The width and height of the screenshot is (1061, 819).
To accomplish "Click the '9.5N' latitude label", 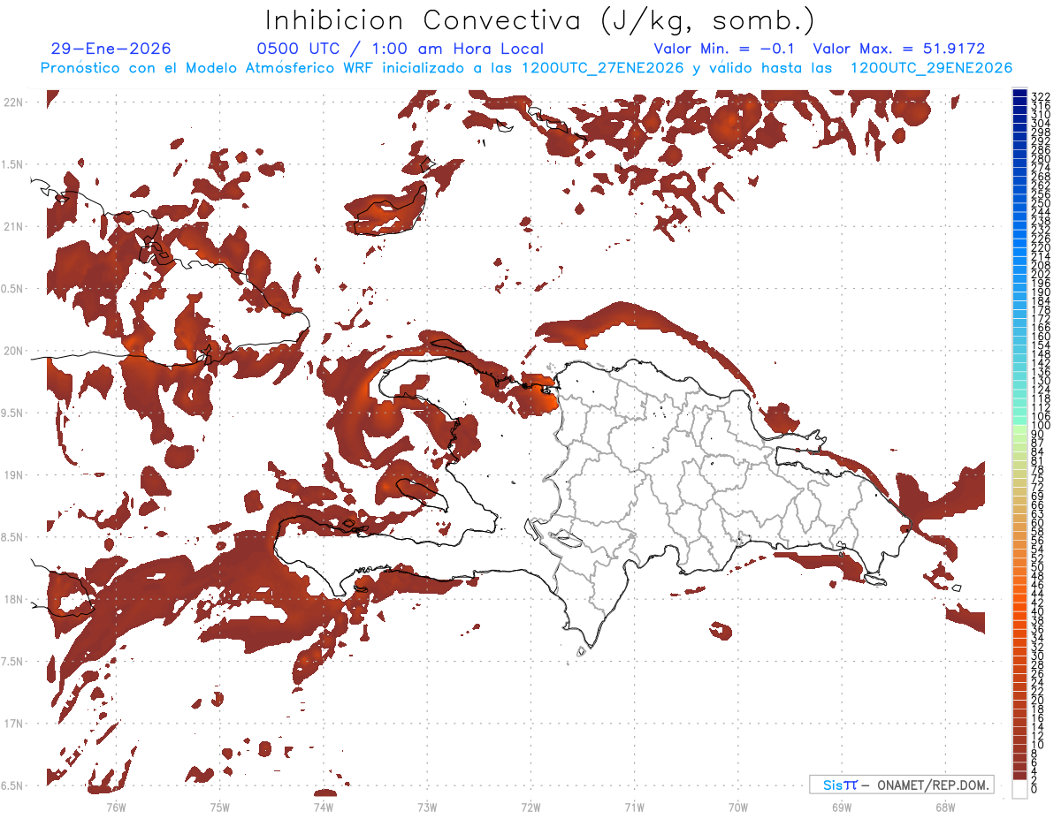I will tap(11, 413).
